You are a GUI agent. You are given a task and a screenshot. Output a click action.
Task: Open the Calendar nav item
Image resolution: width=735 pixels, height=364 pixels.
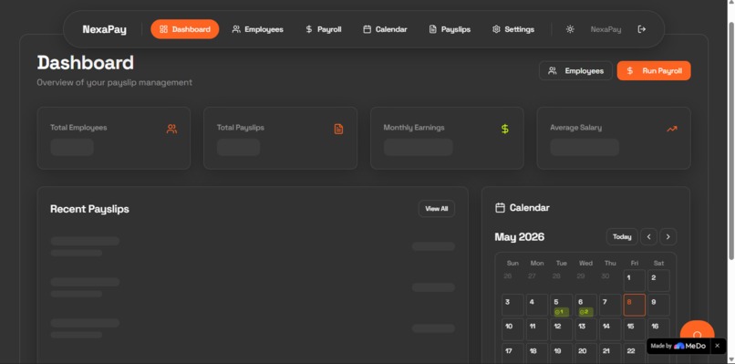[x=385, y=29]
